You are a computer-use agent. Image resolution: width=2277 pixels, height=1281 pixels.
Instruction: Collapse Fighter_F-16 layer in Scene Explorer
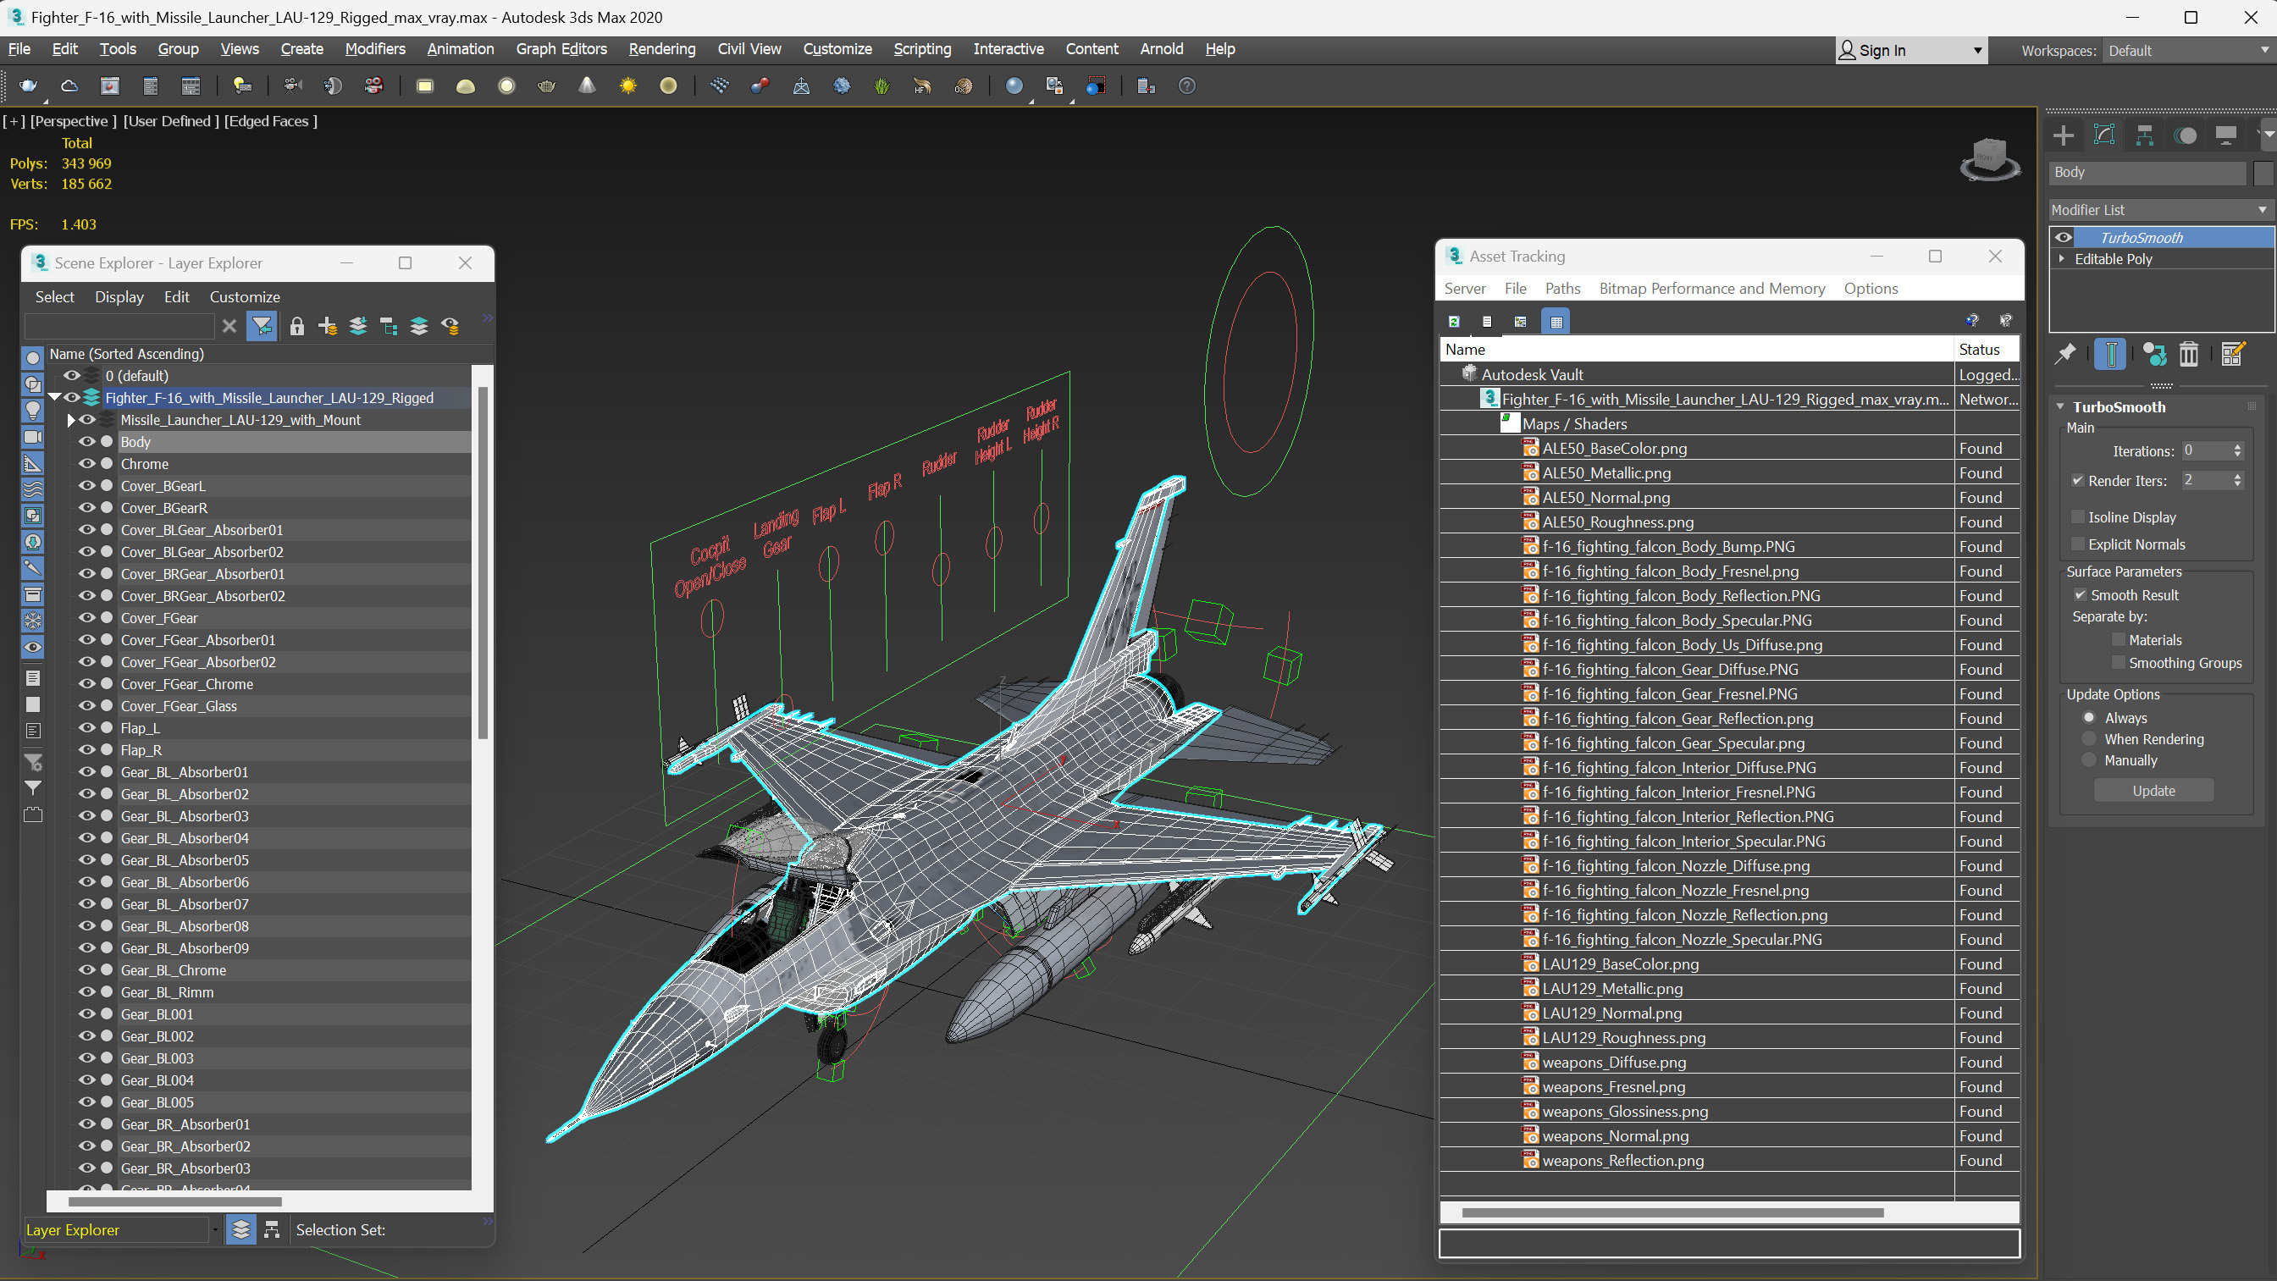55,398
